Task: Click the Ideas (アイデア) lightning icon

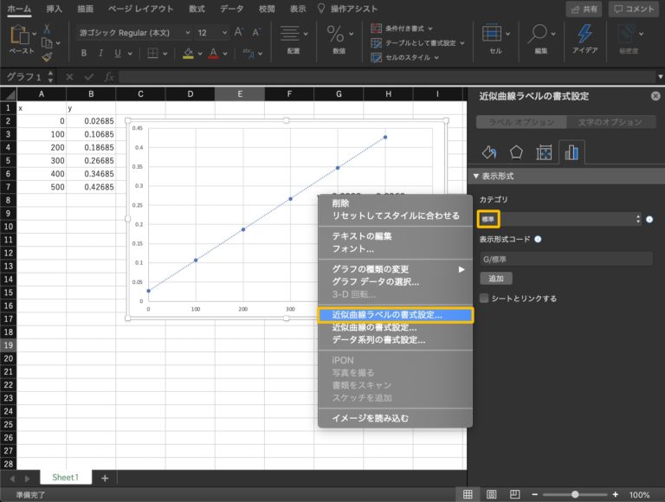Action: point(584,34)
